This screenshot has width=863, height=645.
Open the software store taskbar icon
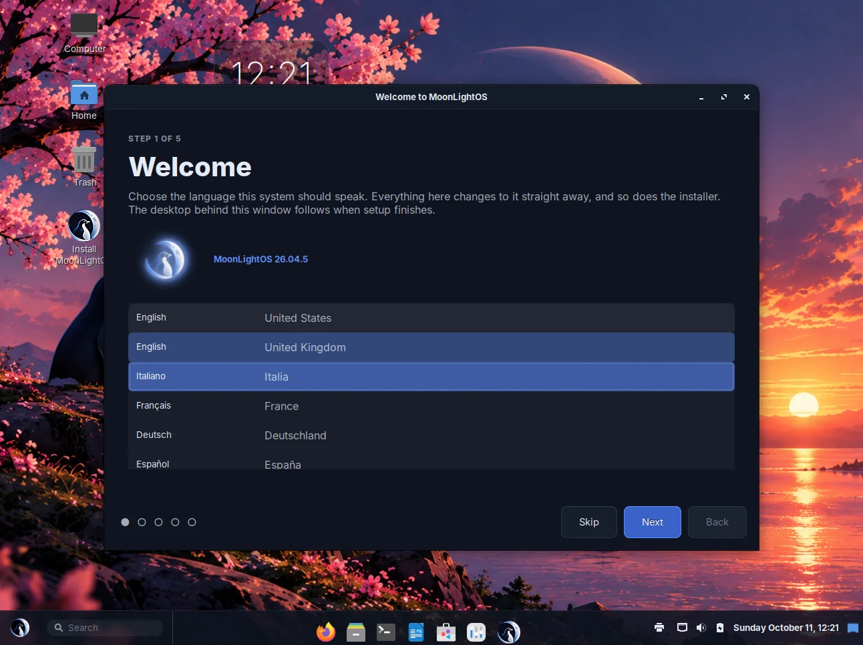446,632
